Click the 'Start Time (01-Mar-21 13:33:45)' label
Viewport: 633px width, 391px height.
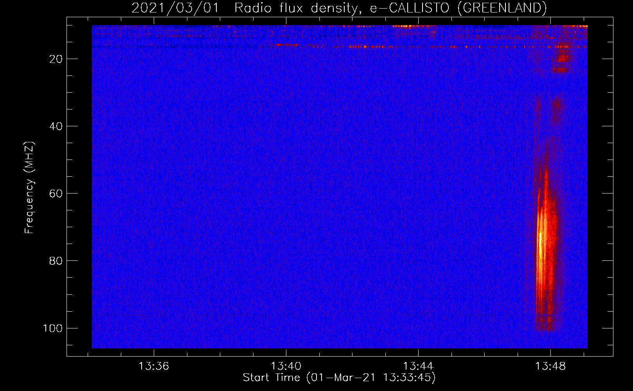(x=339, y=378)
